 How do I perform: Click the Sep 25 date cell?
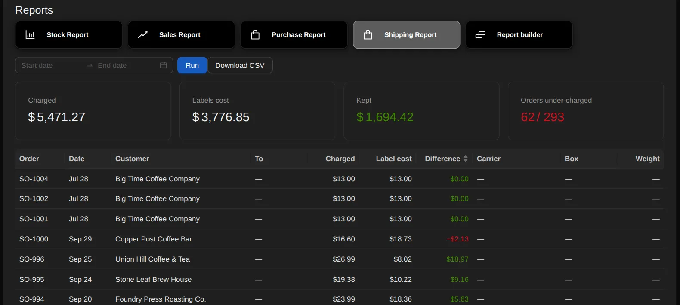(x=80, y=259)
